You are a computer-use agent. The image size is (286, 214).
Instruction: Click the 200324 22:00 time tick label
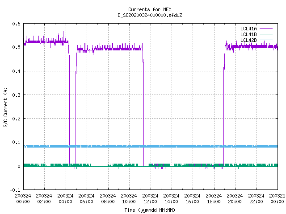[256, 199]
